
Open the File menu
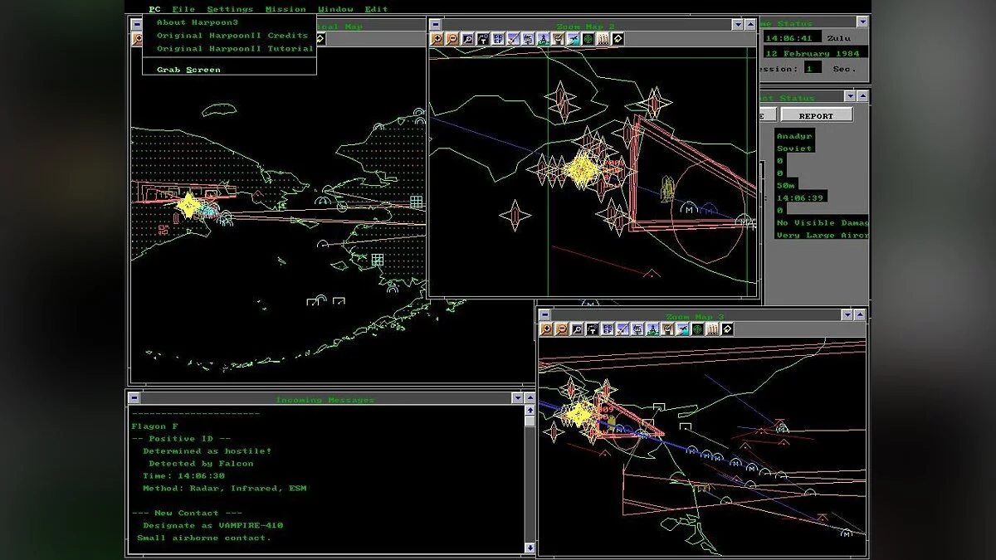click(x=183, y=9)
